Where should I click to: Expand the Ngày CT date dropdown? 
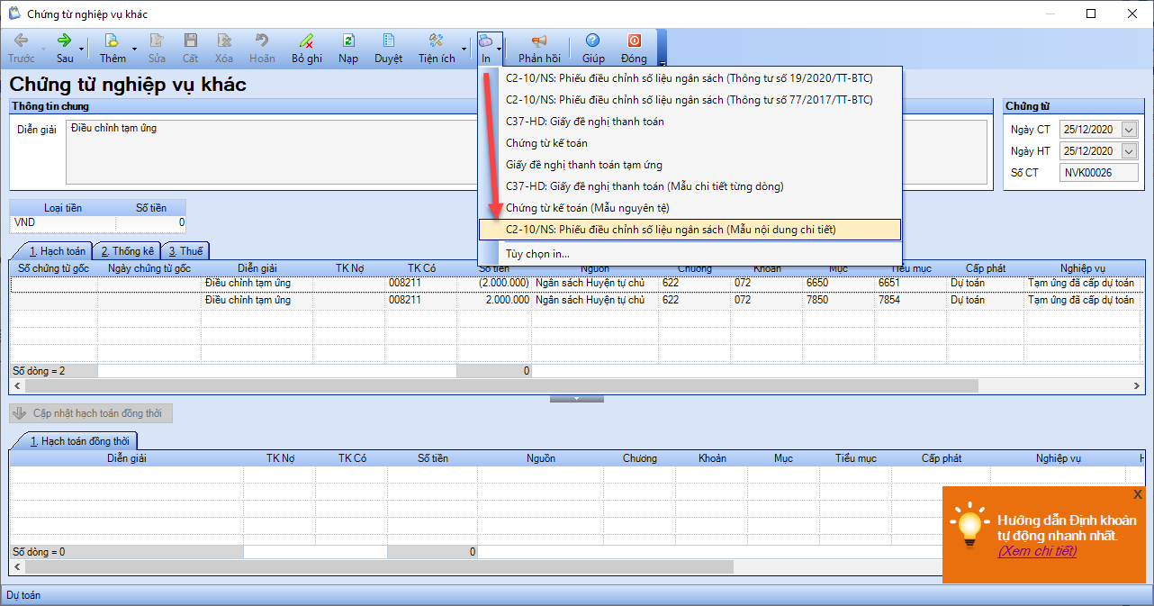(x=1129, y=130)
